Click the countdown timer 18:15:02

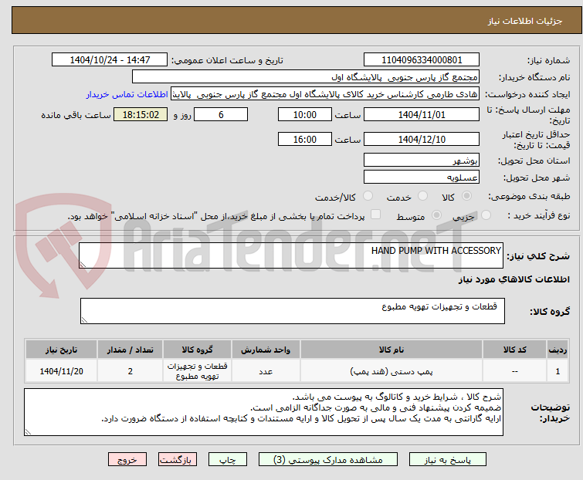click(x=141, y=114)
